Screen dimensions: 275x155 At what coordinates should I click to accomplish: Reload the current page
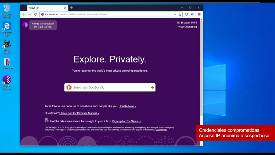pyautogui.click(x=36, y=15)
